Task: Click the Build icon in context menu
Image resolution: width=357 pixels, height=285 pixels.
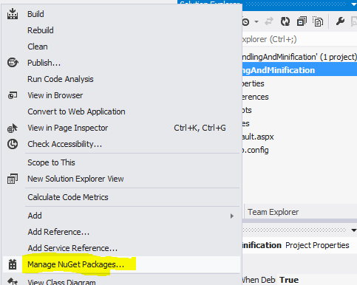Action: (13, 14)
